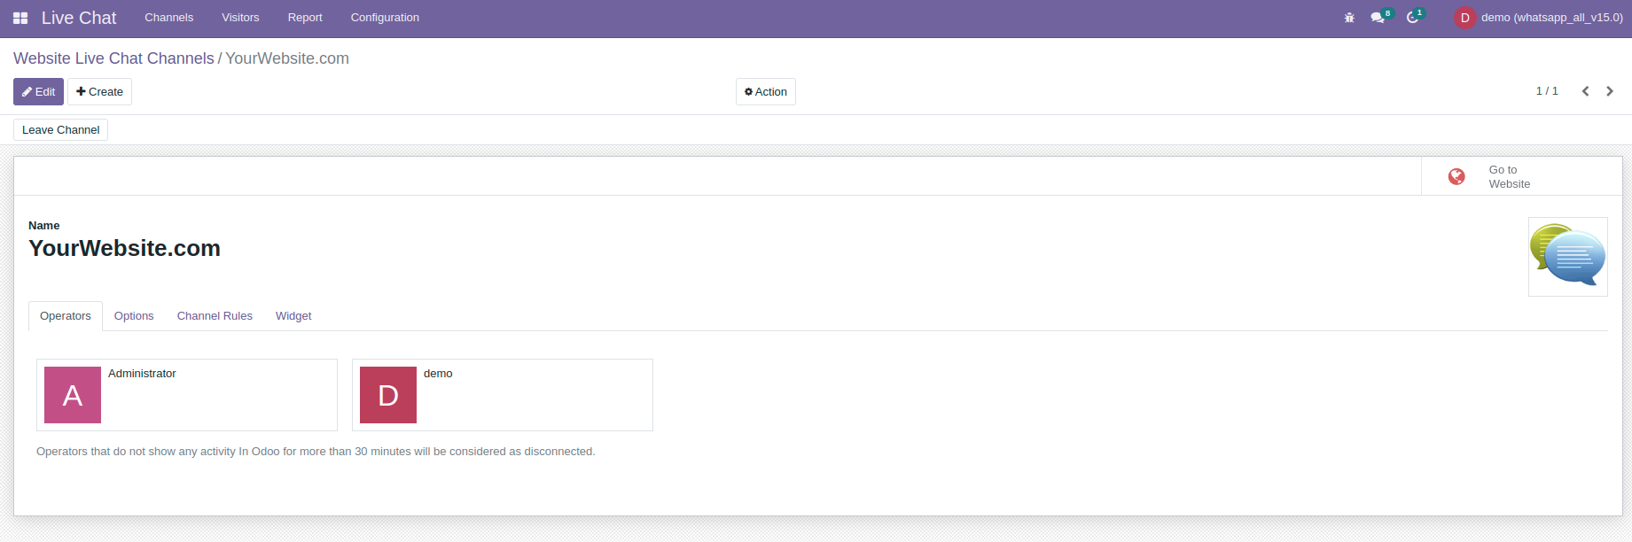The width and height of the screenshot is (1632, 542).
Task: Open the apps grid menu icon
Action: coord(20,18)
